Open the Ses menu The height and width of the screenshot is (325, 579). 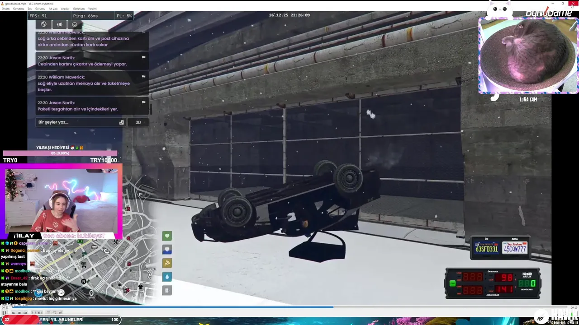click(30, 9)
